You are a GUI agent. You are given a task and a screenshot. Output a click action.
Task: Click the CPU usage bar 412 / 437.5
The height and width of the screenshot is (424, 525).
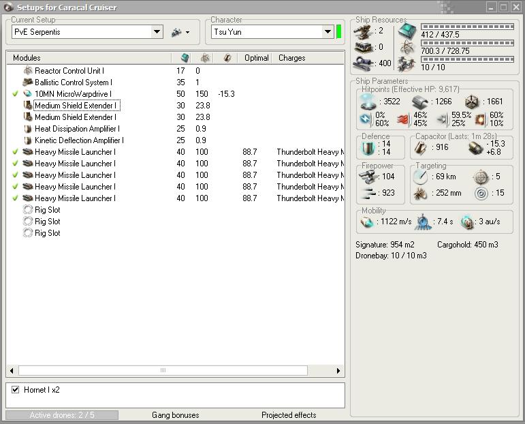[467, 27]
